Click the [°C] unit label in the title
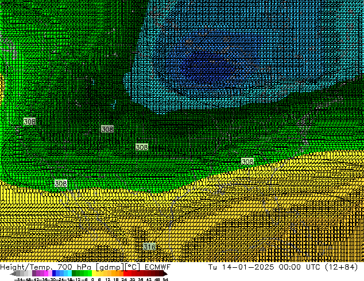364x281 pixels. [132, 267]
